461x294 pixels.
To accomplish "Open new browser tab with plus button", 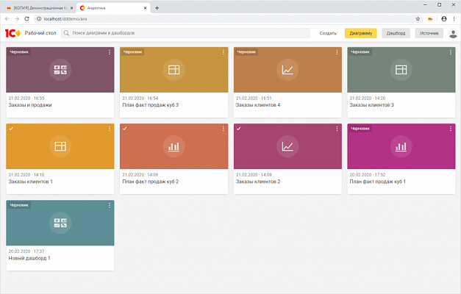I will [x=157, y=7].
